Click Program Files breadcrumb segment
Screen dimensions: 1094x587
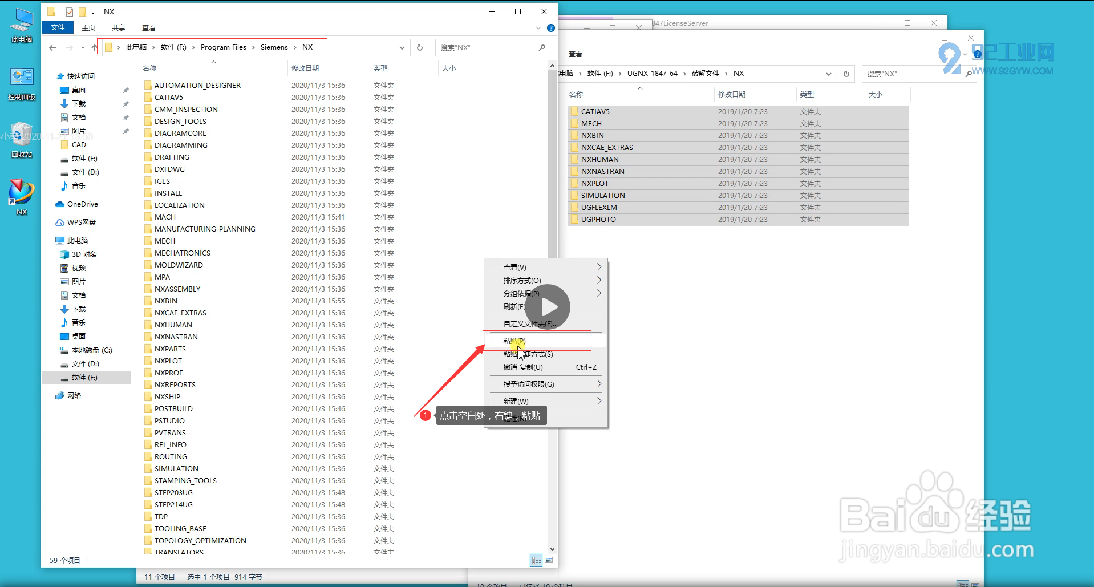223,47
